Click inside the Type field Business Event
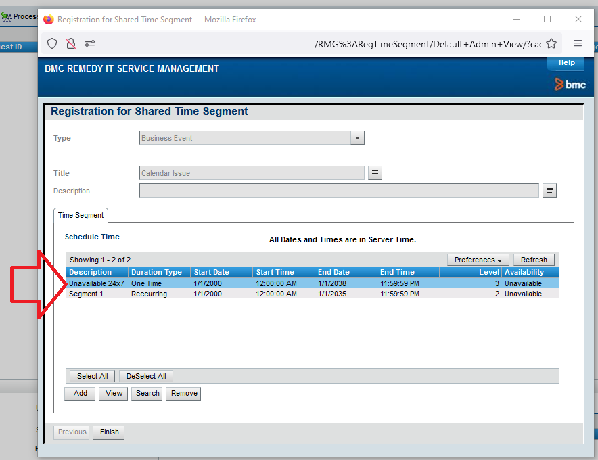Image resolution: width=598 pixels, height=460 pixels. click(x=245, y=138)
